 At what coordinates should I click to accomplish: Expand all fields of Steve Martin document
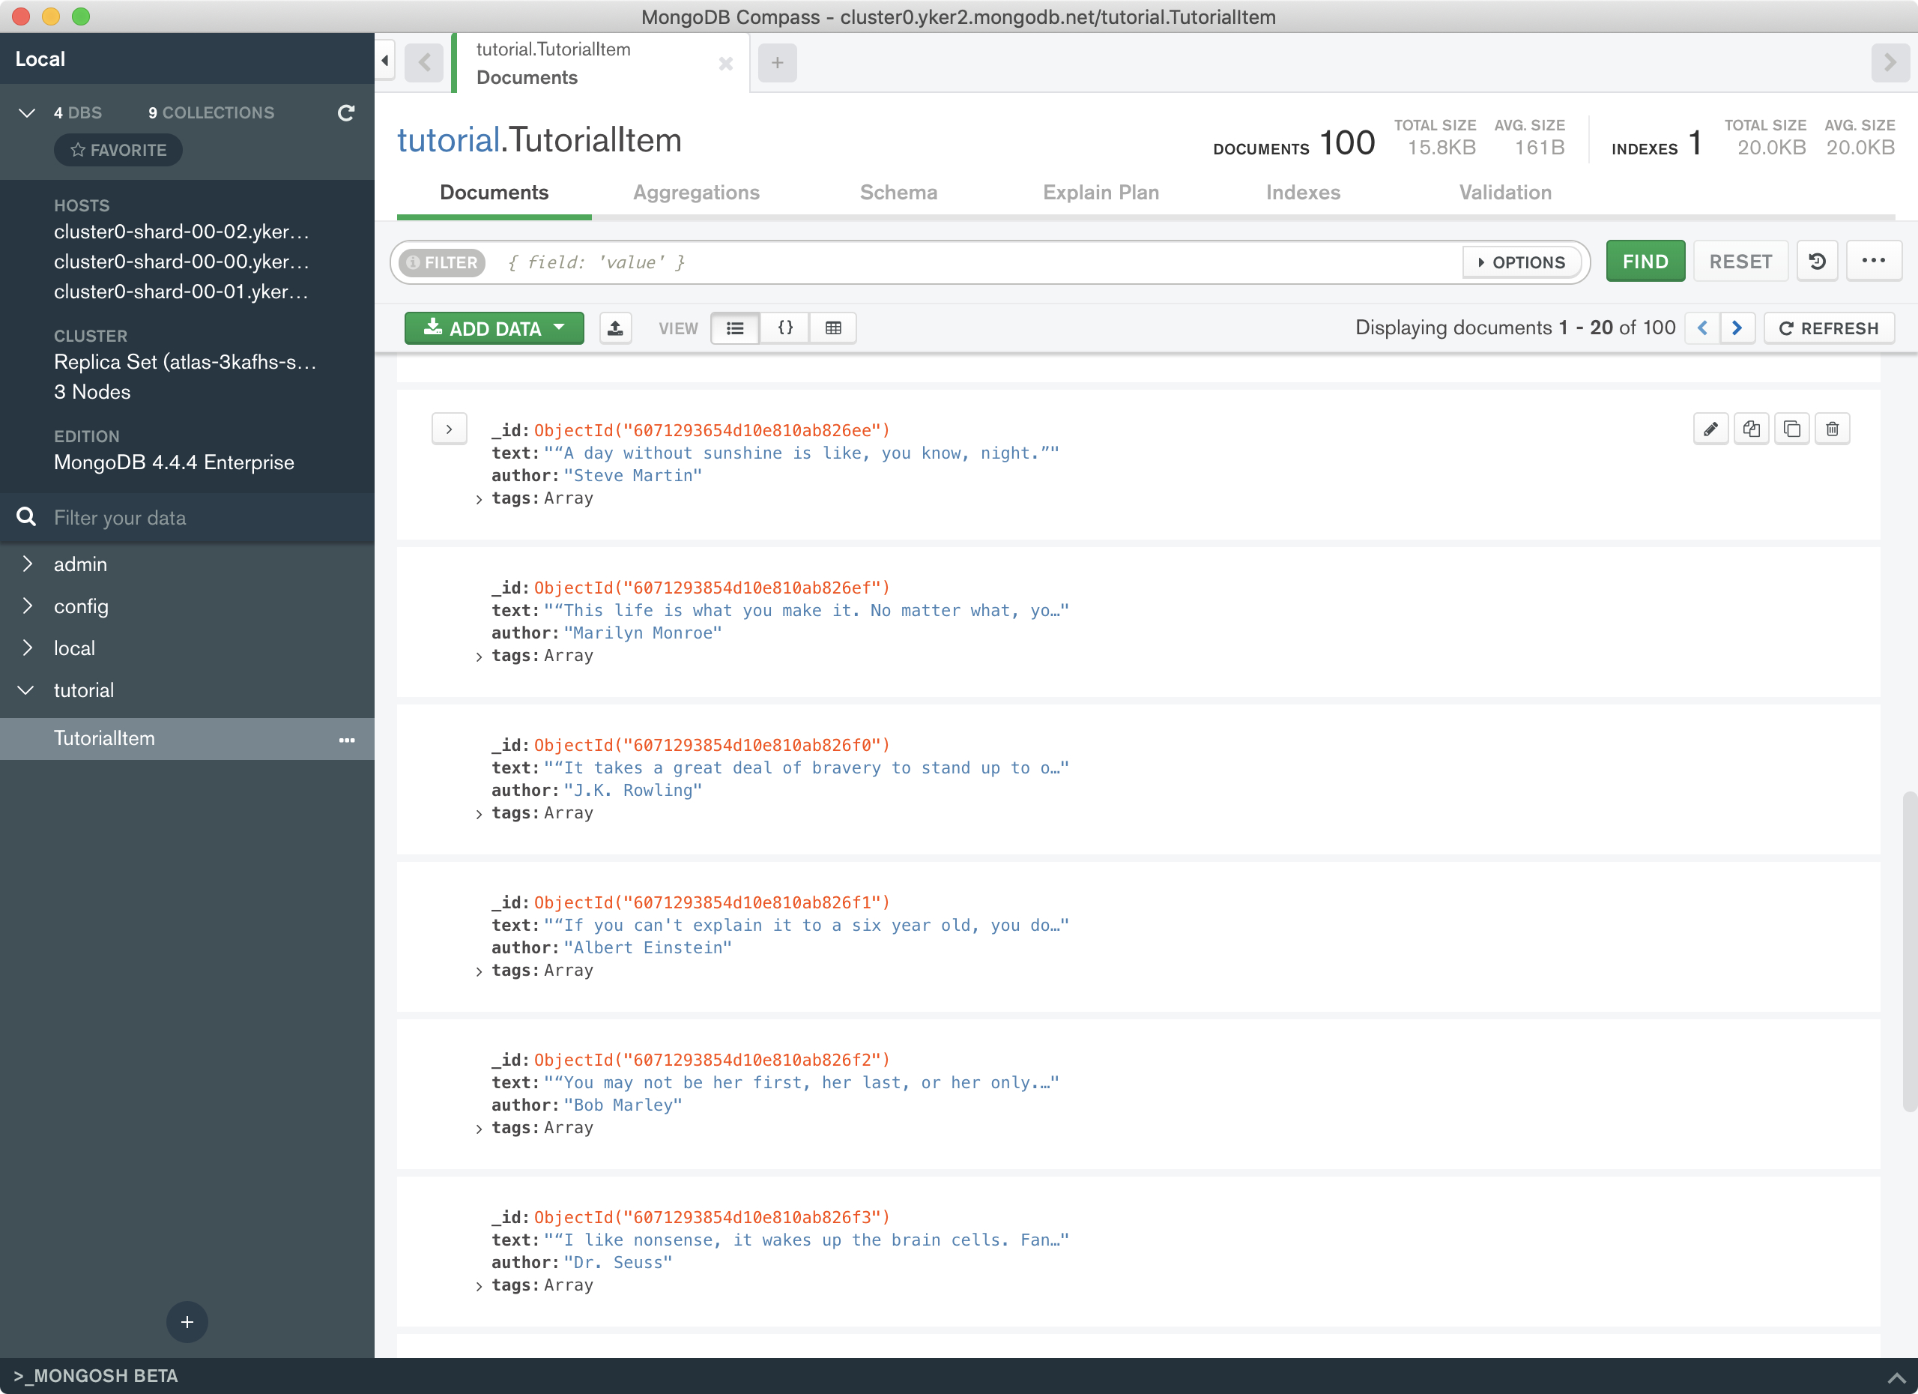(x=449, y=429)
